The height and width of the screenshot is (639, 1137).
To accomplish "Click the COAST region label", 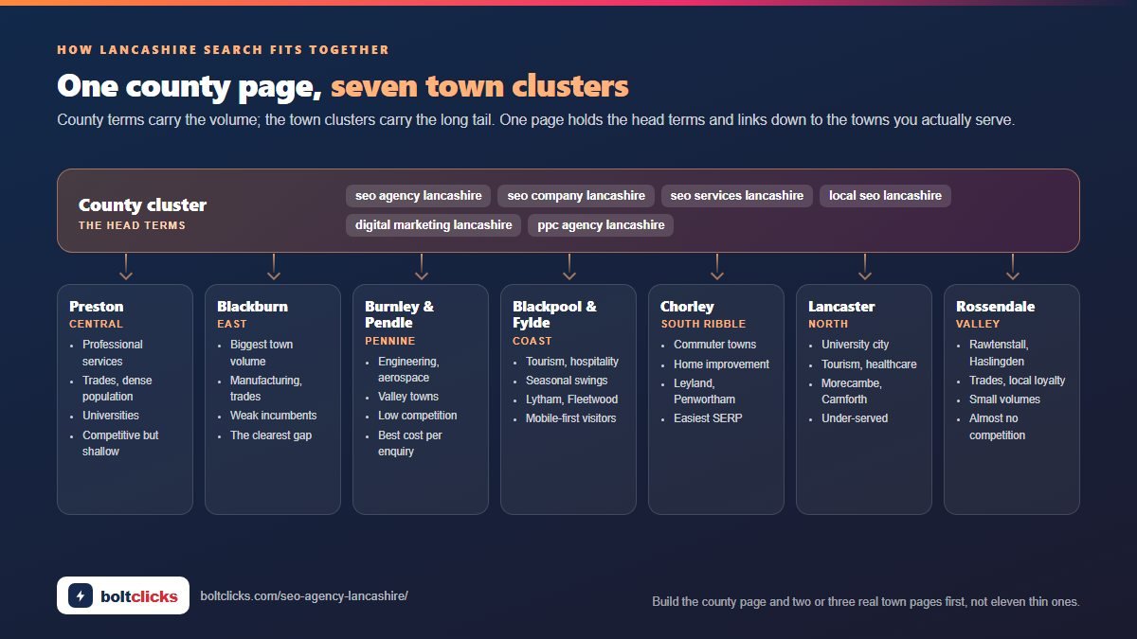I will [532, 341].
